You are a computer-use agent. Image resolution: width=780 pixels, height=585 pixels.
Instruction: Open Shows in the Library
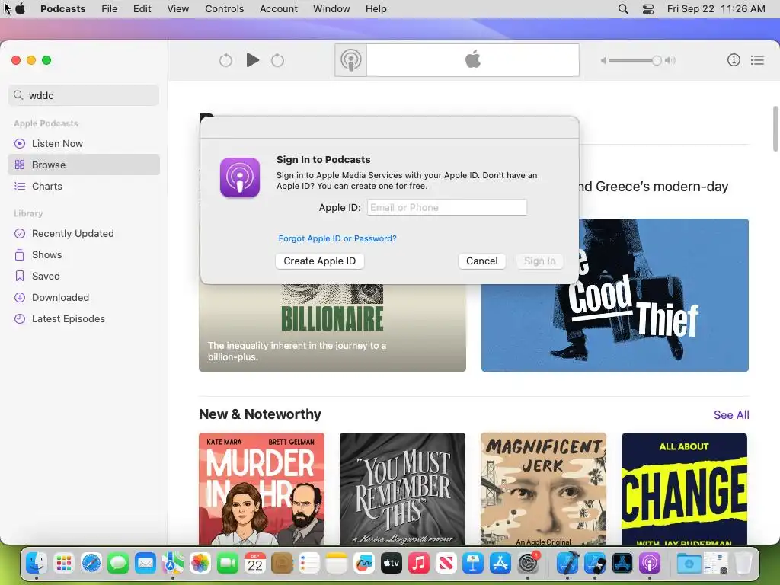click(84, 254)
